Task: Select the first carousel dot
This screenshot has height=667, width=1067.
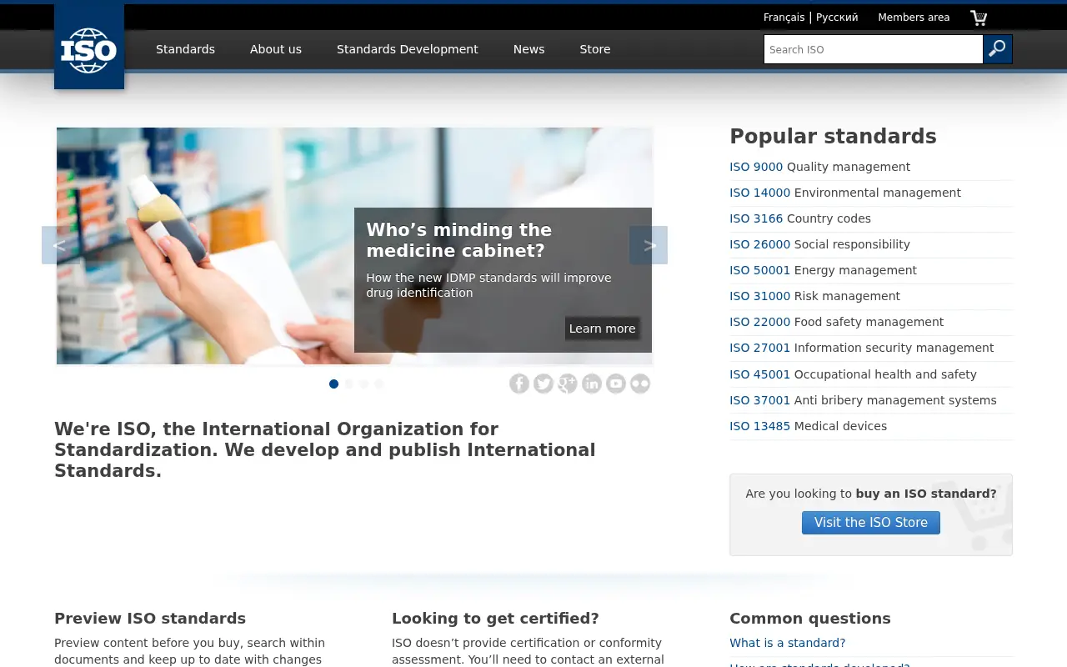Action: pos(333,384)
